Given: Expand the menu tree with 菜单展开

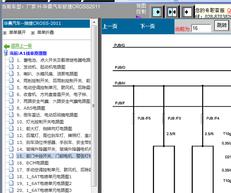Looking at the screenshot, I should point(17,32).
